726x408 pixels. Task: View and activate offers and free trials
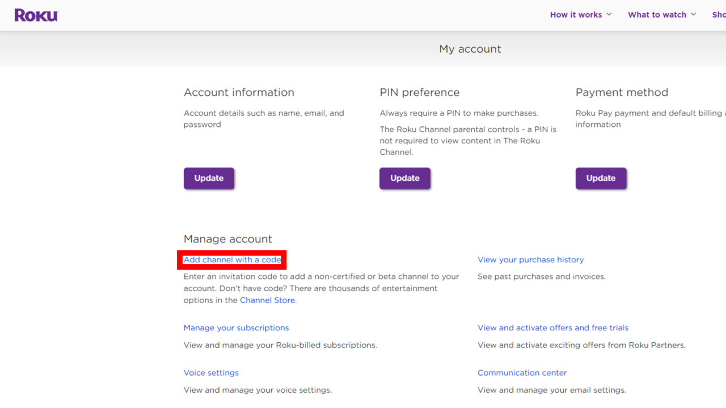pyautogui.click(x=553, y=328)
